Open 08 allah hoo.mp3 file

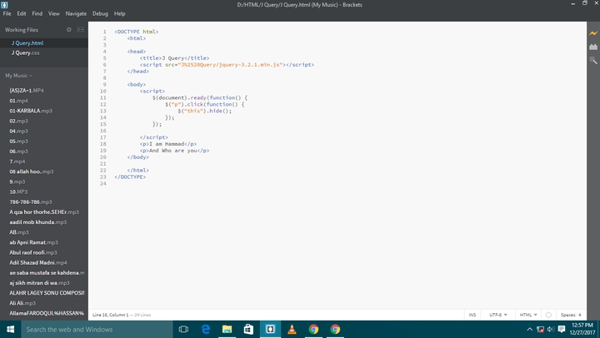[x=32, y=171]
